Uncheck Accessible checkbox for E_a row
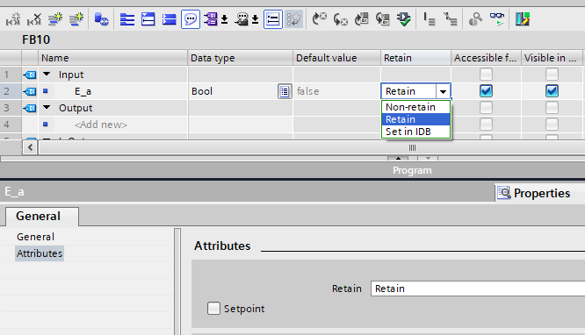585x335 pixels. [x=486, y=91]
